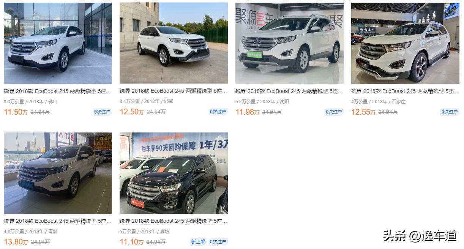View the Shenyang showroom Edge photo
The height and width of the screenshot is (249, 464).
pos(289,43)
